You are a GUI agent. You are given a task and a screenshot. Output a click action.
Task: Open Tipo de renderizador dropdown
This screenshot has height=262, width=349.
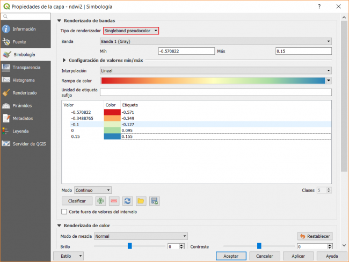131,31
